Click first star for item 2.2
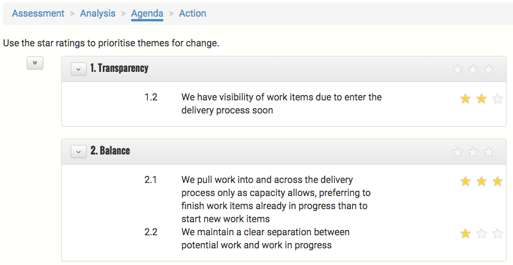 click(x=465, y=234)
